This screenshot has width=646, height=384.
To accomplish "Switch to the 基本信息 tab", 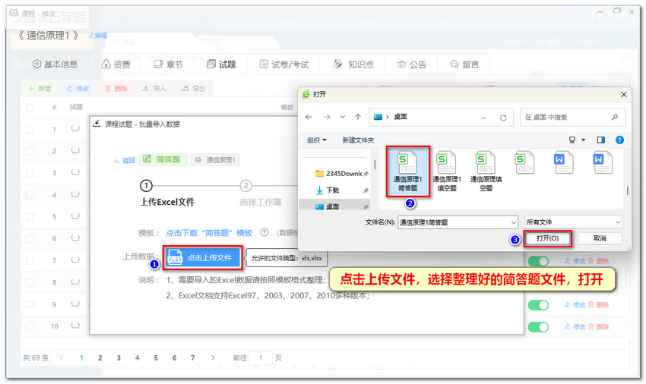I will [x=55, y=65].
